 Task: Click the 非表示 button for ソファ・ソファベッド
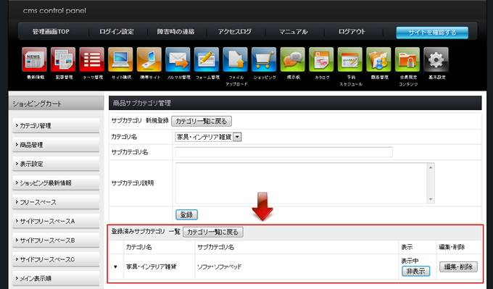pyautogui.click(x=415, y=271)
